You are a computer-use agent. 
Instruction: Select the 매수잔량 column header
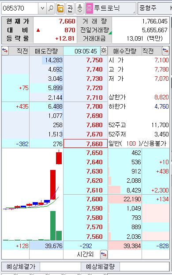(x=125, y=51)
